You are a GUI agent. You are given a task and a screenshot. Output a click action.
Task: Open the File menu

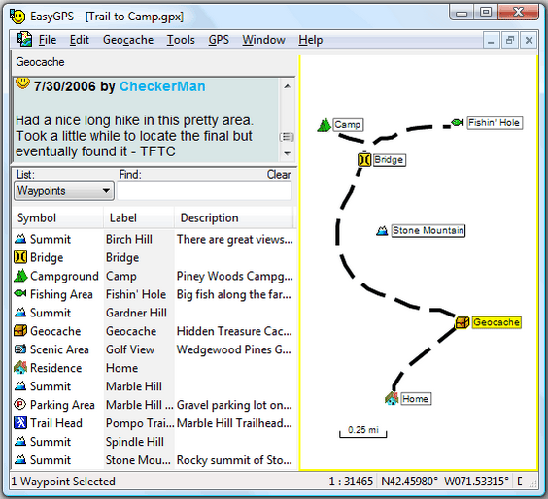(48, 40)
